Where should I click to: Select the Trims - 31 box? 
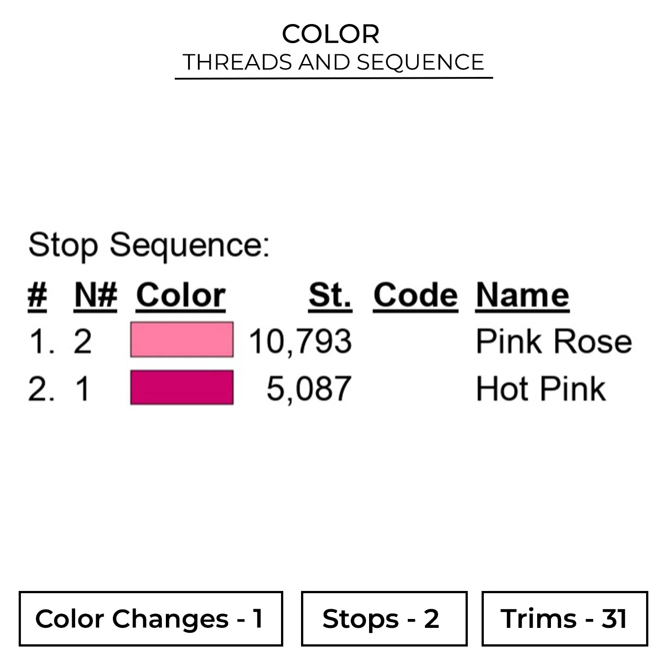[x=564, y=619]
